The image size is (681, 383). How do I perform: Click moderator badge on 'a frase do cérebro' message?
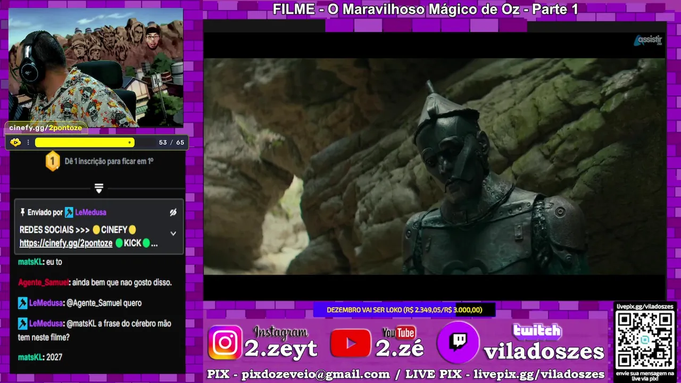22,323
